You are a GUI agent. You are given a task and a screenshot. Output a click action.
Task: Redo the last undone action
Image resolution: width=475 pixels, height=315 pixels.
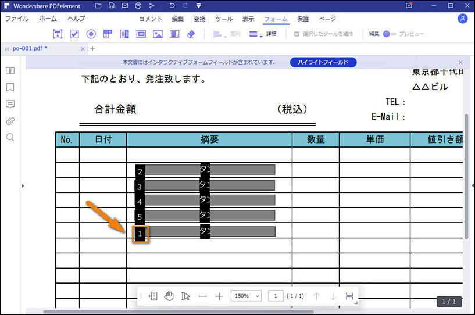pos(185,5)
